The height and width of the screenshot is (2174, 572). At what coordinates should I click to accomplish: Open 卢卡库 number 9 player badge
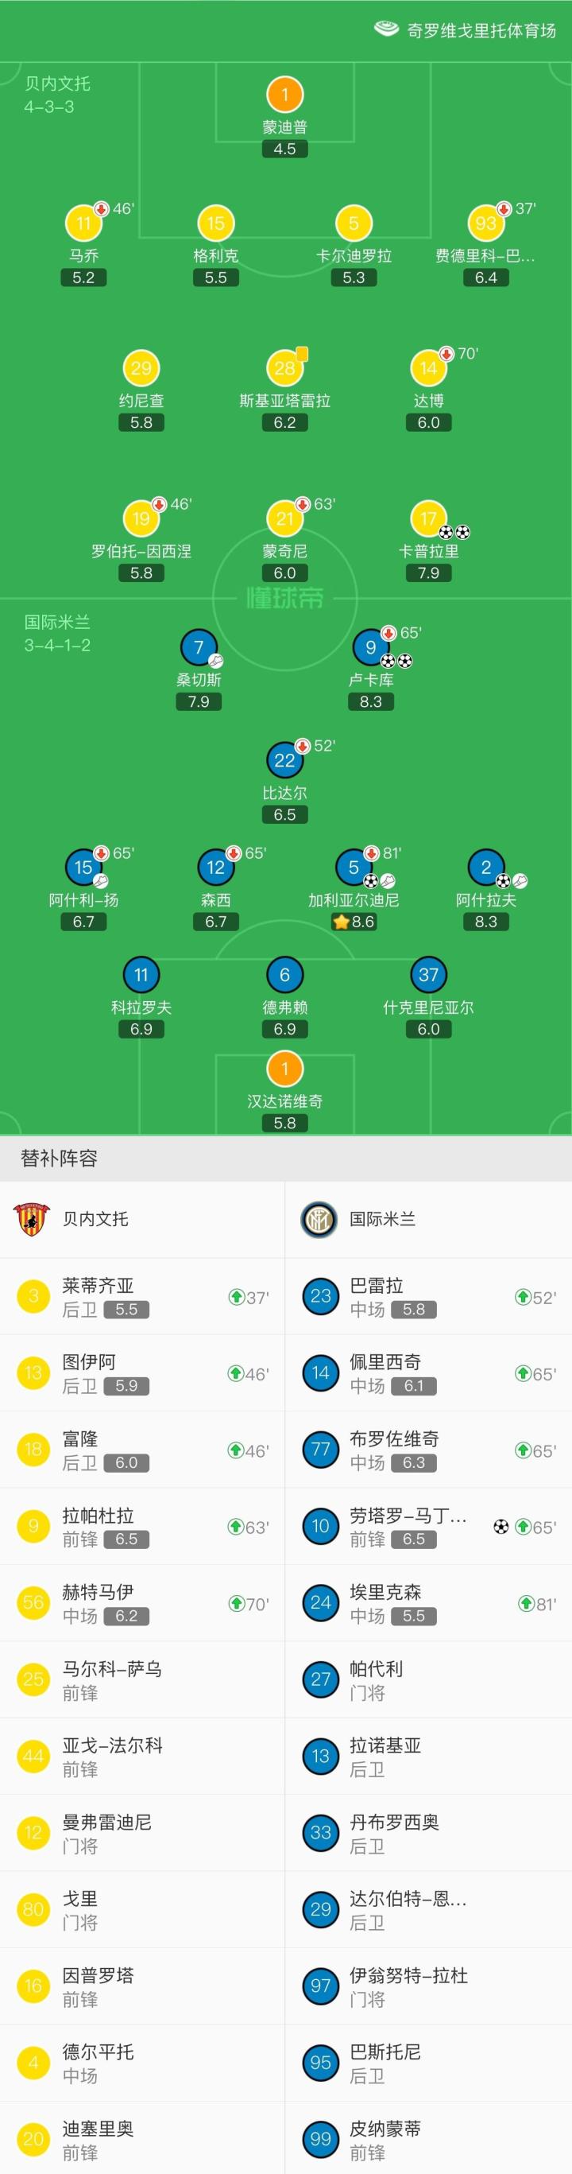coord(370,647)
